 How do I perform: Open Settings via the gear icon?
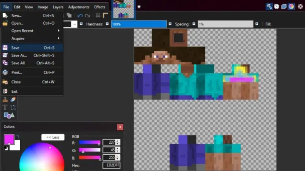[x=300, y=7]
